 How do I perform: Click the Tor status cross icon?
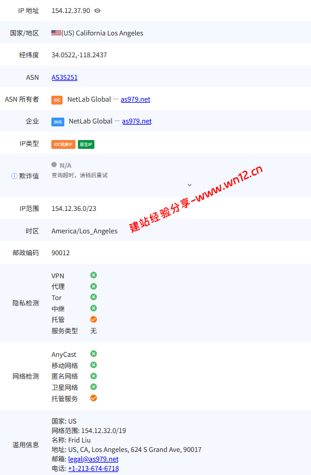click(x=93, y=297)
